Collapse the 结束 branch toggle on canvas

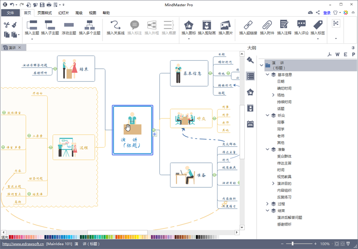pyautogui.click(x=55, y=69)
